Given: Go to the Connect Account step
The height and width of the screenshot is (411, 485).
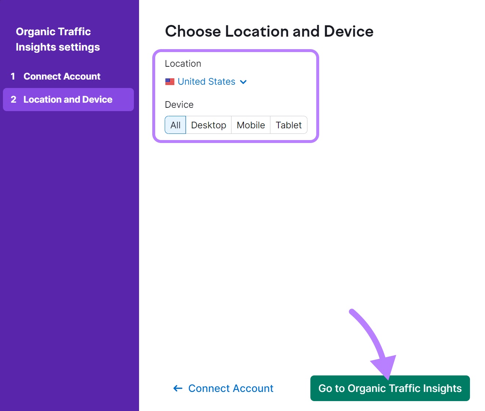Looking at the screenshot, I should coord(62,76).
